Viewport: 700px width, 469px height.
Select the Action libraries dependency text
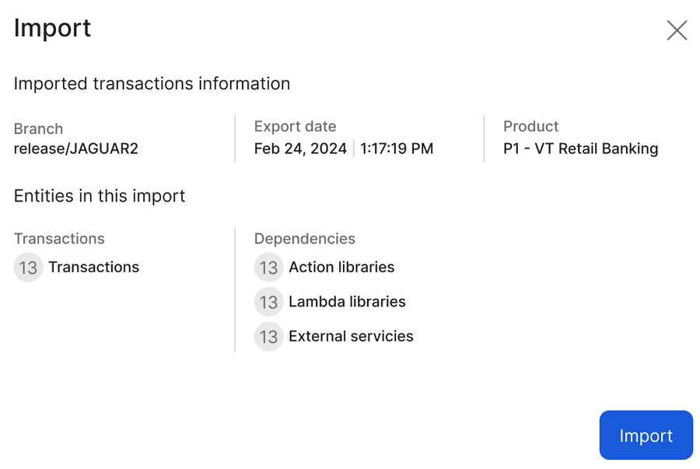point(341,268)
